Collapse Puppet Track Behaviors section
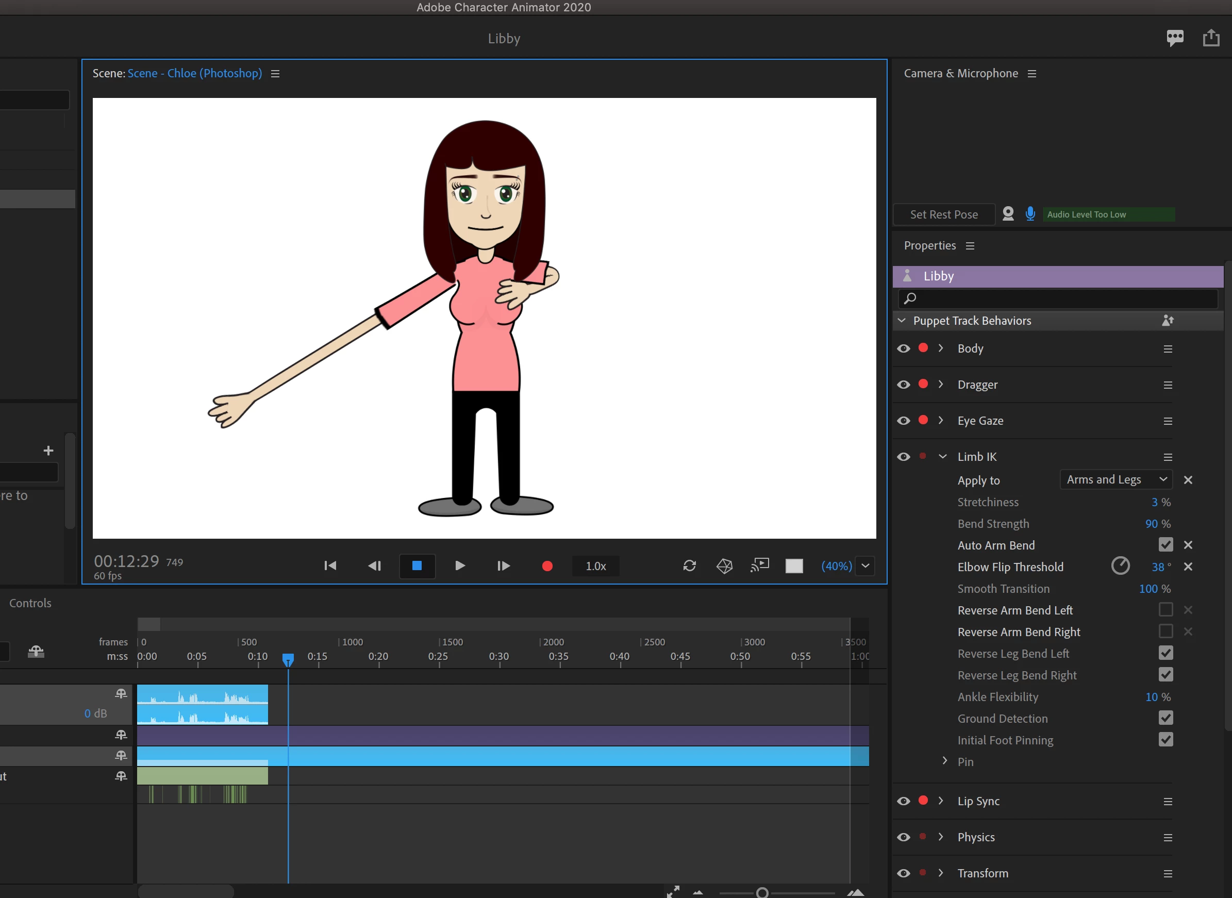 point(902,321)
